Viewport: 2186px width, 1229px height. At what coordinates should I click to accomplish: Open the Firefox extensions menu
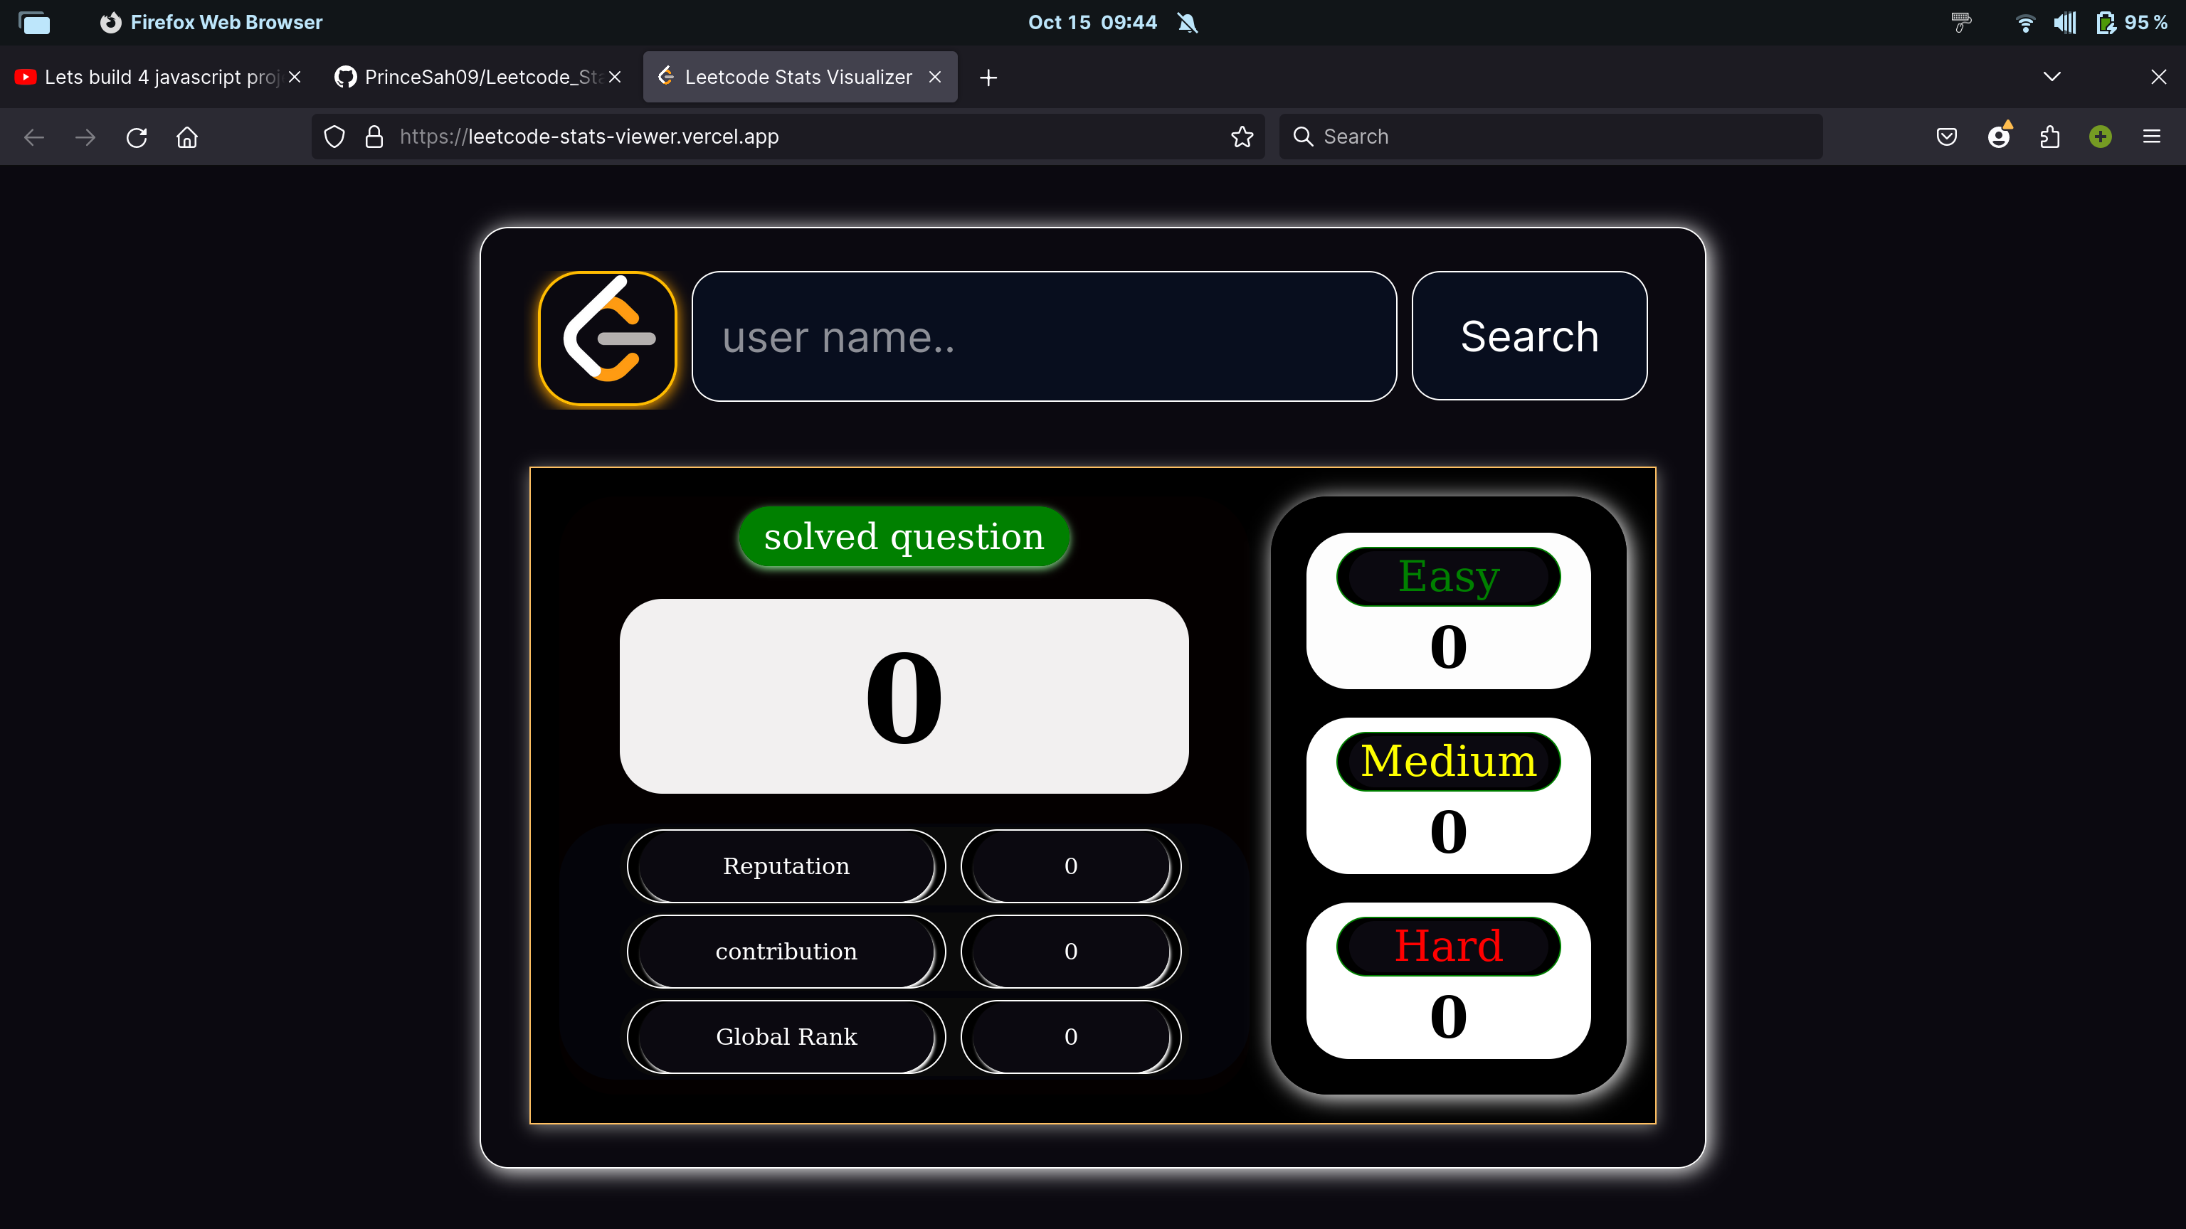2049,137
